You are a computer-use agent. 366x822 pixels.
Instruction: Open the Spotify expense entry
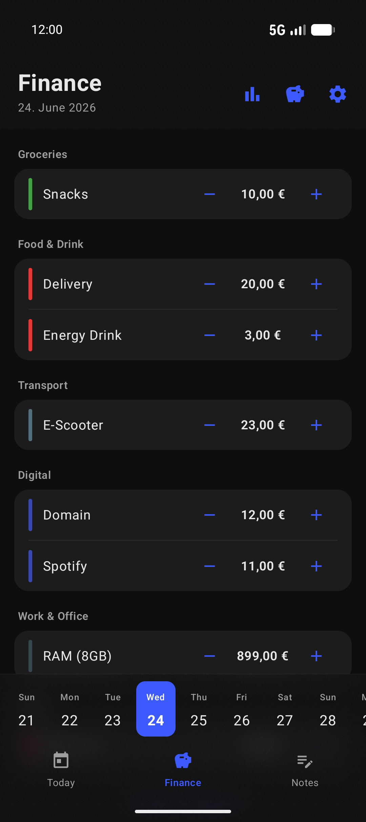point(183,566)
